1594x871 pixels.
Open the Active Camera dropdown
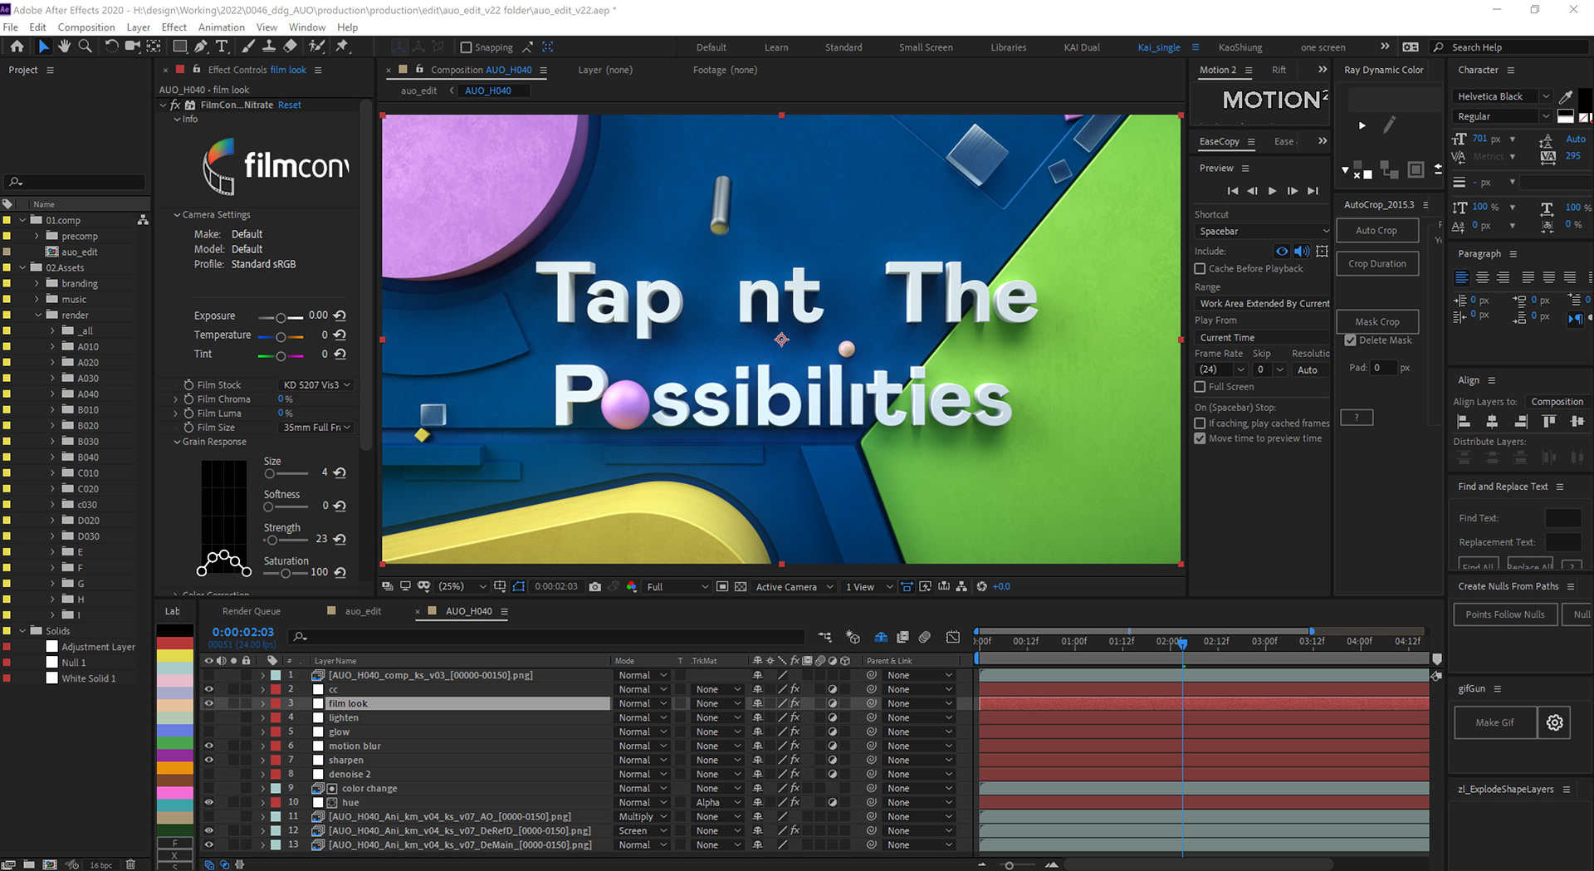794,586
